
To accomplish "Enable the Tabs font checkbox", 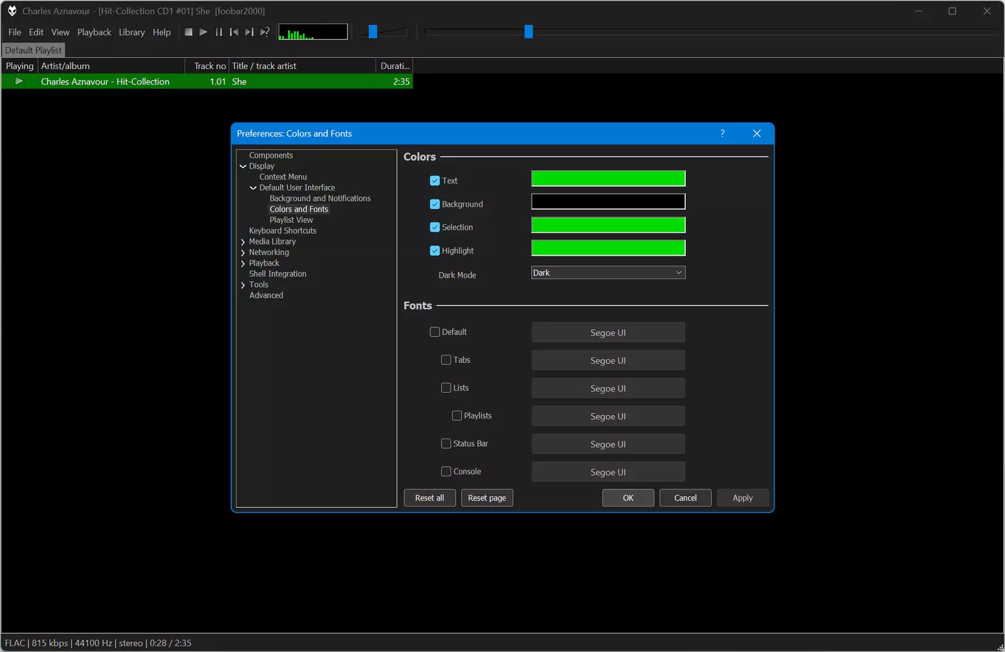I will coord(446,360).
